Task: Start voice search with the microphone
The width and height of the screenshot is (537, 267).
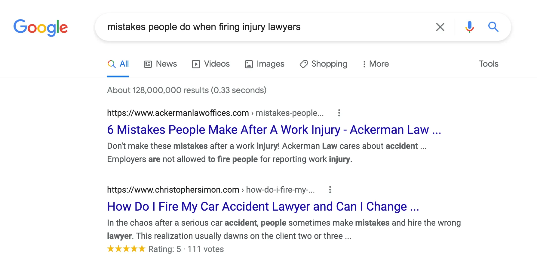Action: point(469,27)
